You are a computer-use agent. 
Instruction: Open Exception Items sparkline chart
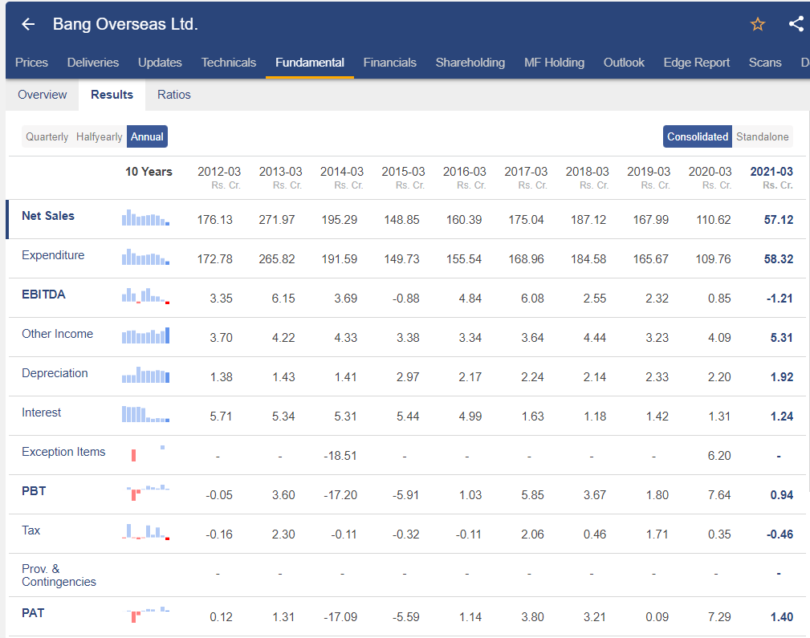click(x=149, y=453)
